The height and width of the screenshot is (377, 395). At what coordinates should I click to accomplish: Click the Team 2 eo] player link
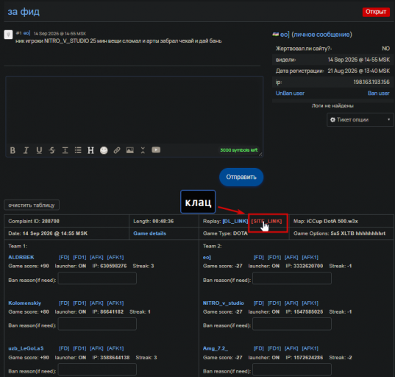pyautogui.click(x=207, y=257)
